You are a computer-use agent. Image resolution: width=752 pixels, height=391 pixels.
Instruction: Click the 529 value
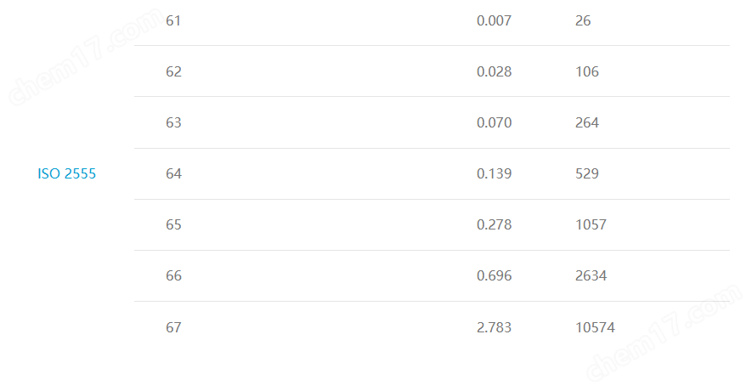coord(587,173)
